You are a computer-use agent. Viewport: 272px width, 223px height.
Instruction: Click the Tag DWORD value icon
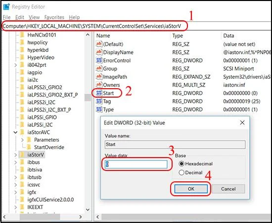pos(99,101)
